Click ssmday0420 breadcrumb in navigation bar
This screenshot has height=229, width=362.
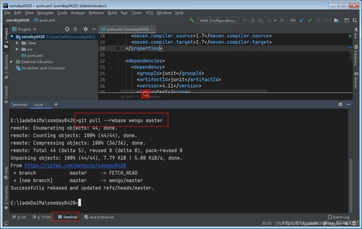click(x=18, y=20)
